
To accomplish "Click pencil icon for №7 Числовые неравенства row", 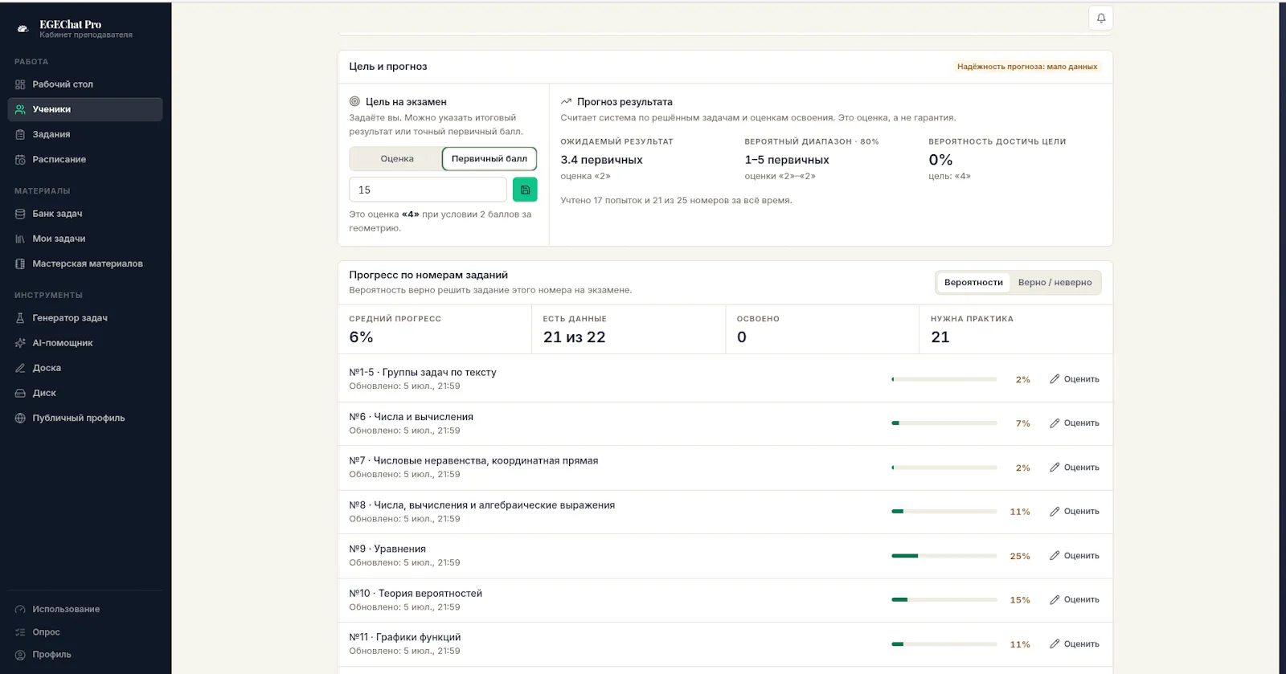I will [1055, 468].
